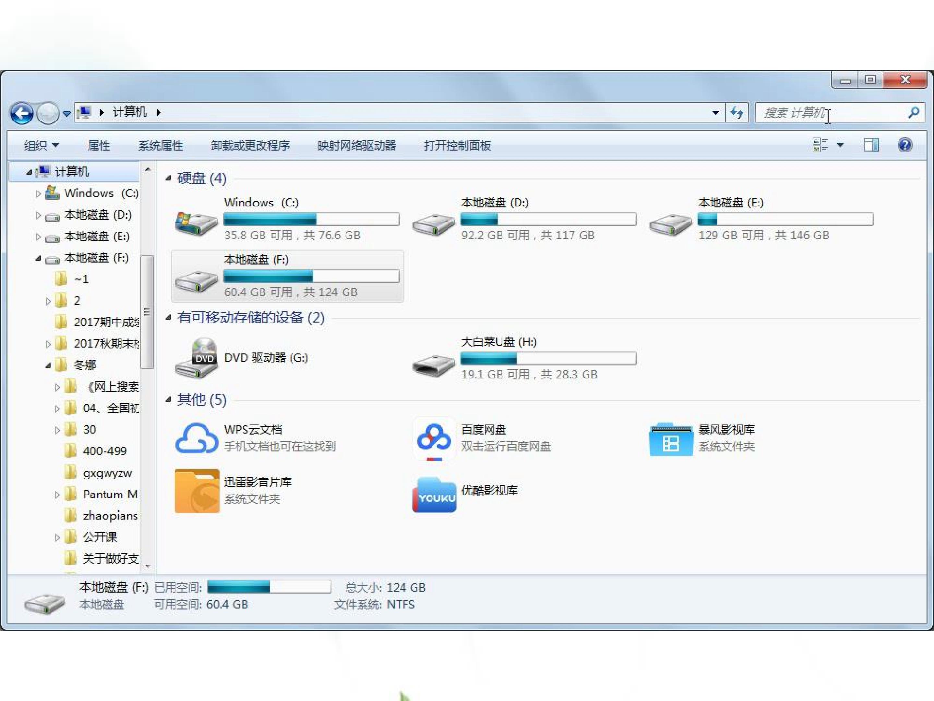Click the search magnifier icon
The height and width of the screenshot is (701, 934).
[914, 112]
